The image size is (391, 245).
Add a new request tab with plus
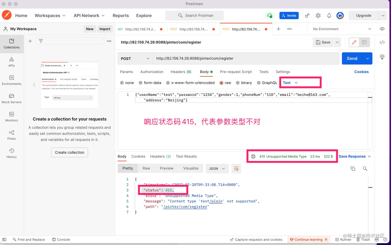(279, 29)
